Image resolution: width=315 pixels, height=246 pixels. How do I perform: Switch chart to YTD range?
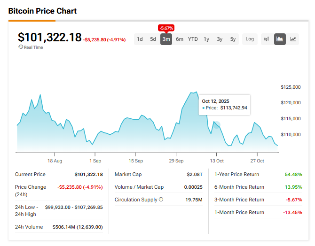(x=193, y=39)
